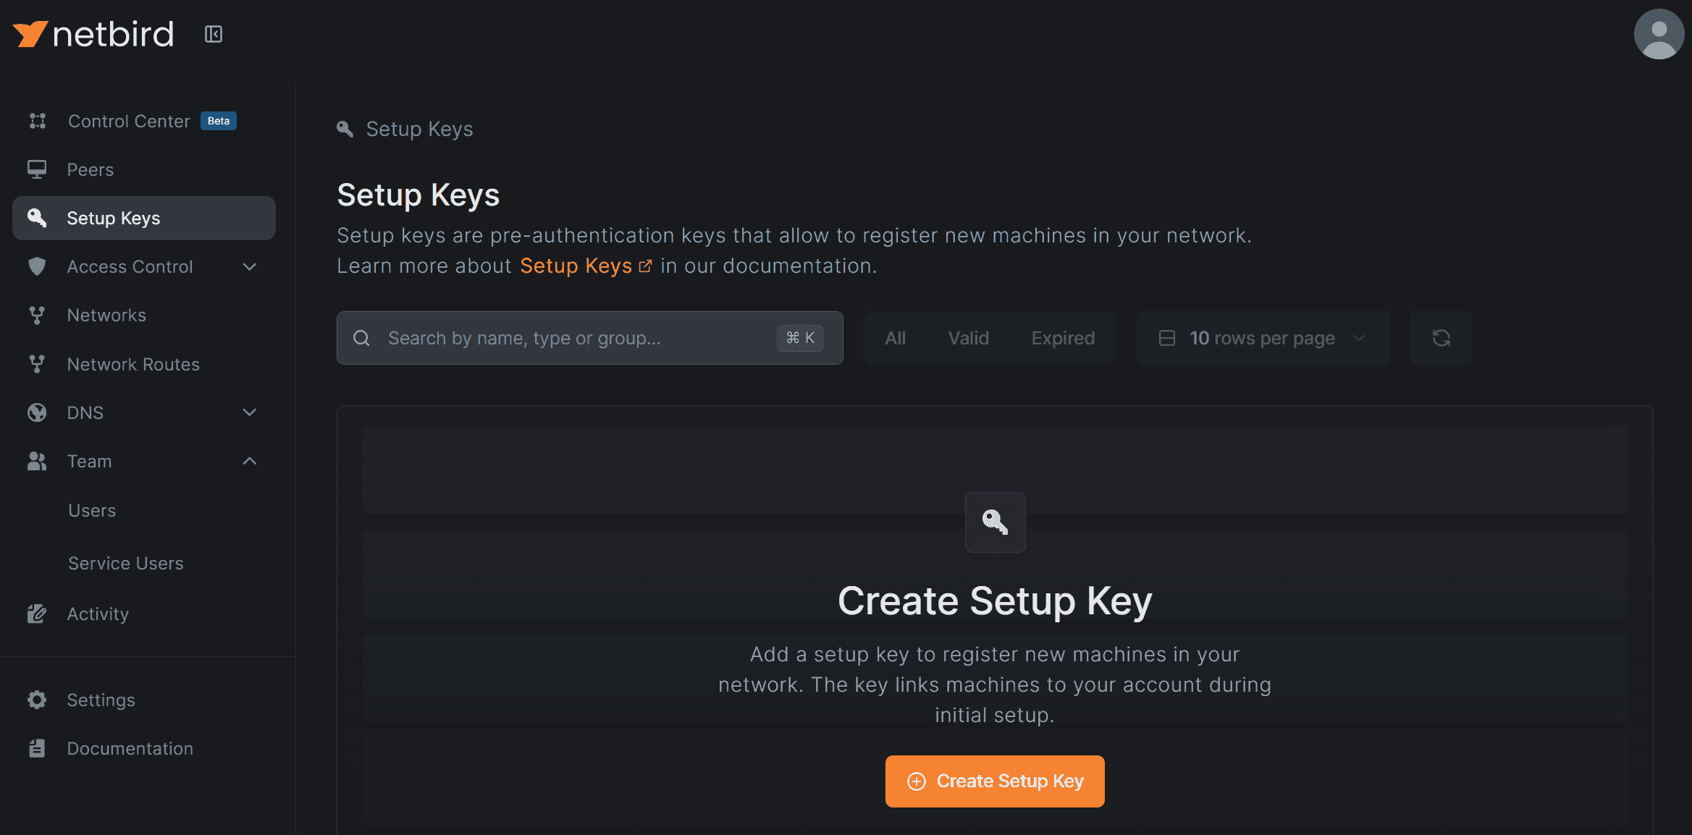Click the Documentation book icon
The image size is (1692, 835).
point(37,748)
